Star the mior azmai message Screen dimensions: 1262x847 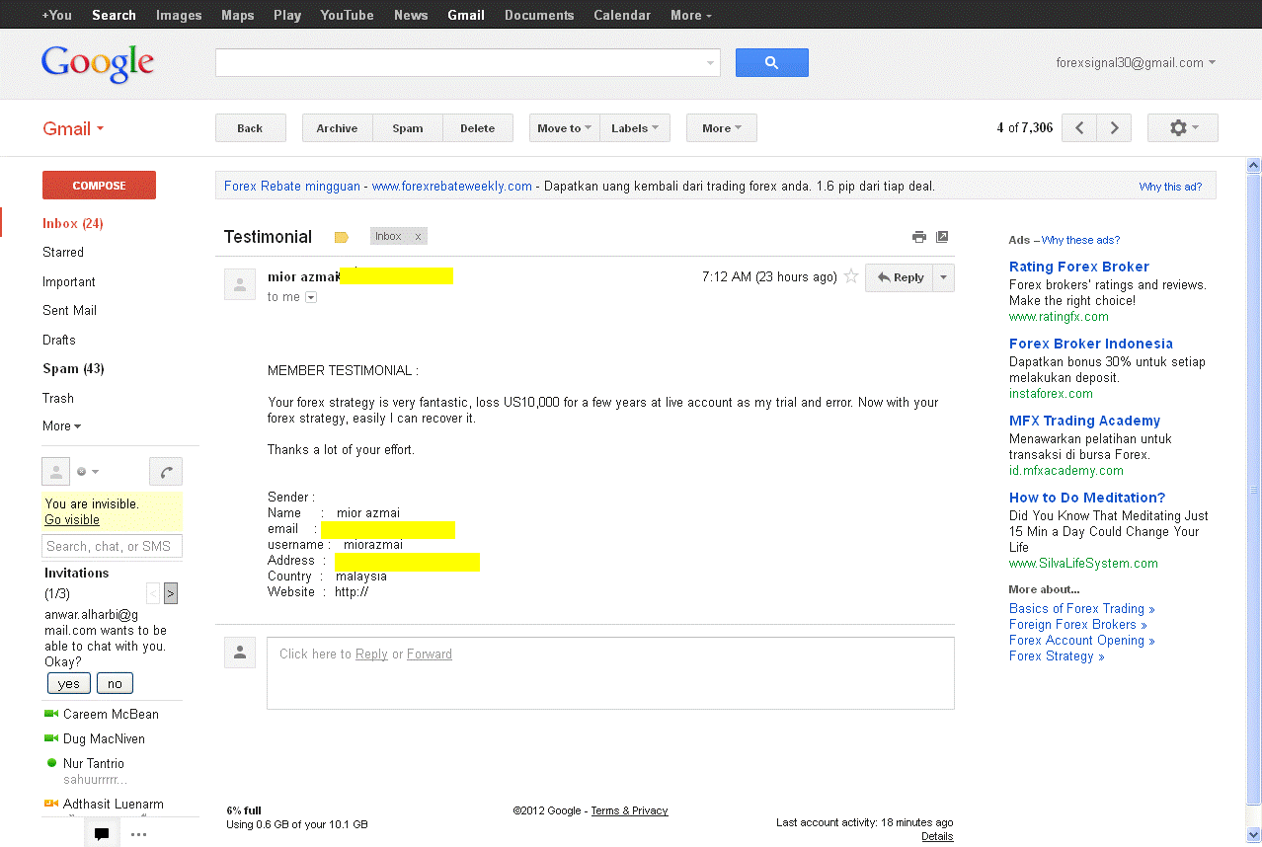coord(851,276)
